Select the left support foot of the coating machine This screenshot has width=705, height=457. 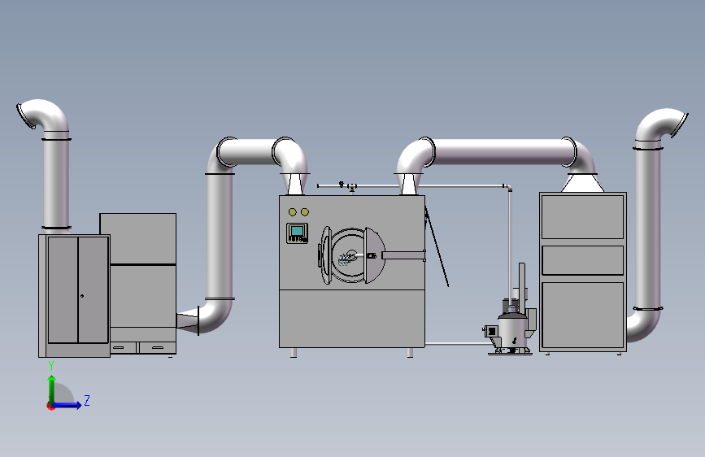click(x=294, y=353)
